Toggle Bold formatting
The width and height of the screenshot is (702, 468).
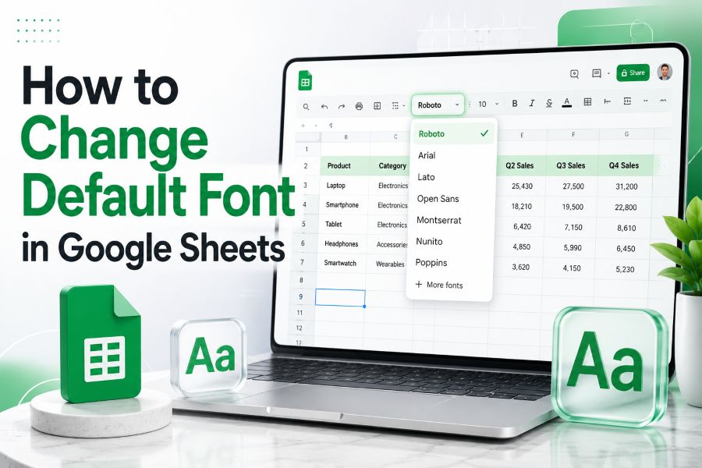515,104
